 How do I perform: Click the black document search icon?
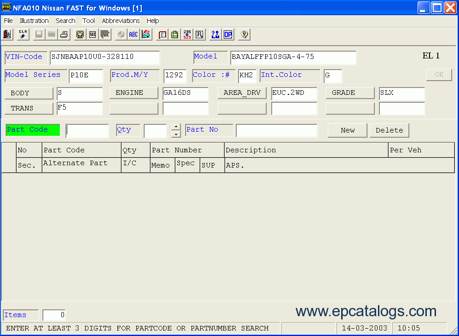click(x=200, y=35)
